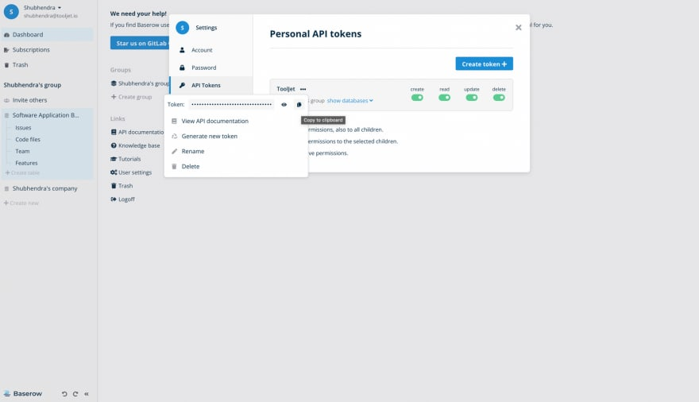
Task: Open User settings link
Action: click(131, 172)
